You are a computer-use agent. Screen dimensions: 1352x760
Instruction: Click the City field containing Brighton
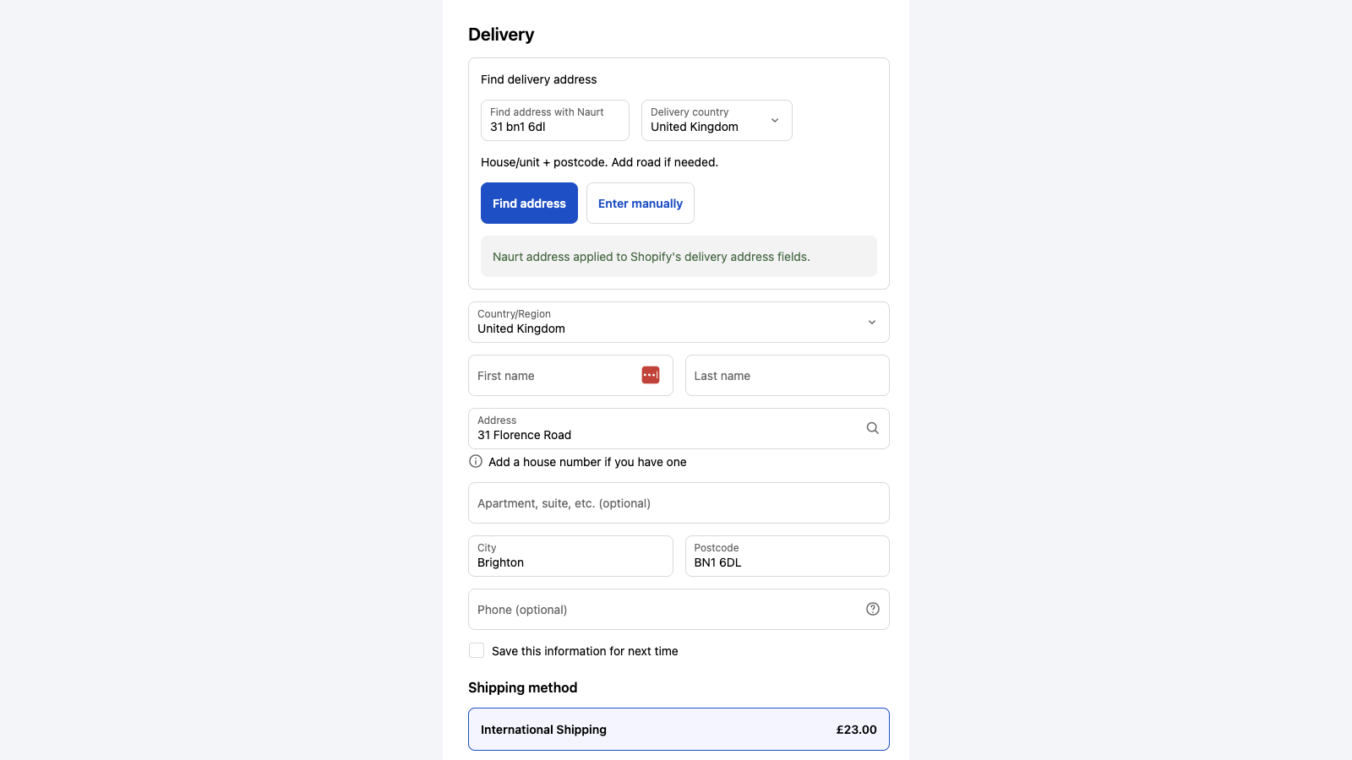pos(570,556)
